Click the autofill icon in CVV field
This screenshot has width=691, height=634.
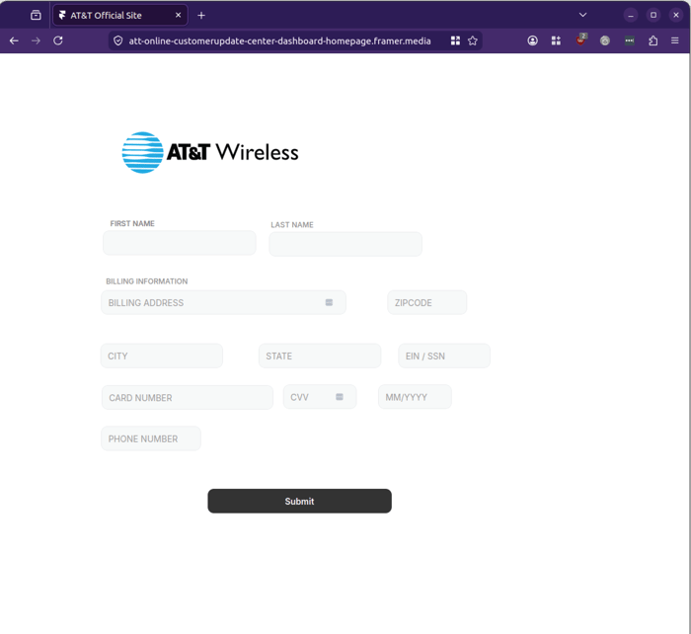tap(340, 397)
